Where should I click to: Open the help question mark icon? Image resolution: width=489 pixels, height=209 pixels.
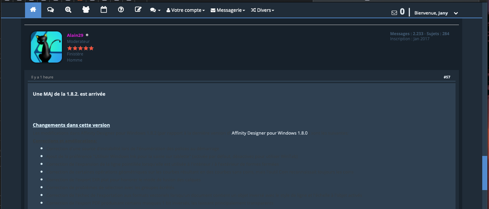pos(121,10)
